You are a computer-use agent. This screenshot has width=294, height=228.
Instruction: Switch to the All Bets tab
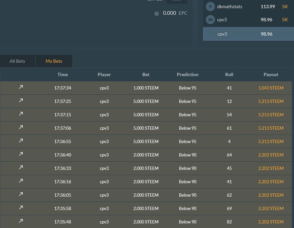17,61
